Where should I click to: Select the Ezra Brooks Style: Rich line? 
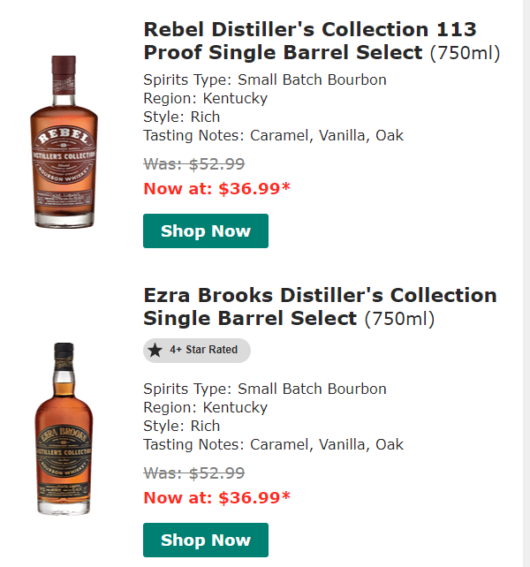[182, 426]
